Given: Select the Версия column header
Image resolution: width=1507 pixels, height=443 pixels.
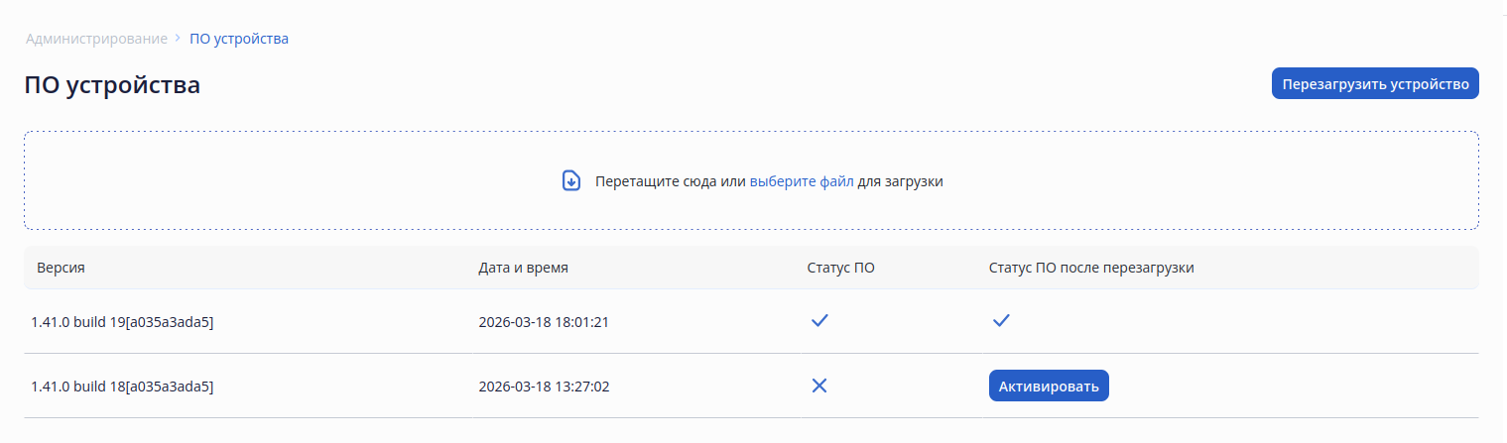Looking at the screenshot, I should coord(61,268).
